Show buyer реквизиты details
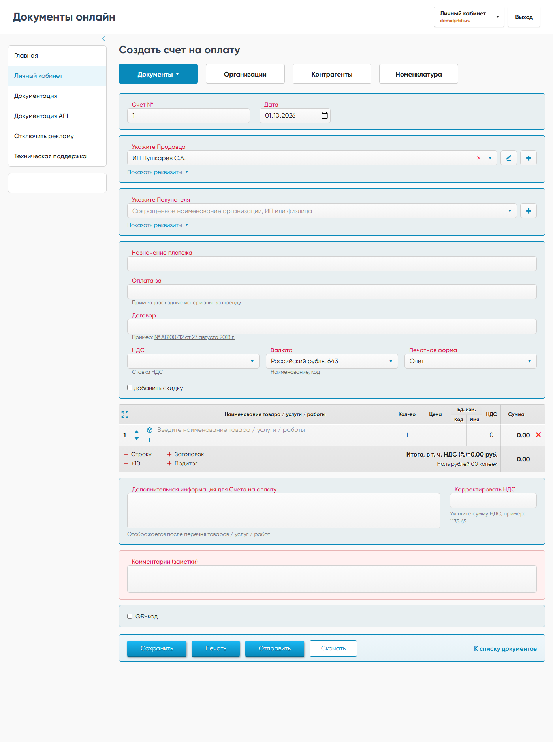 pos(158,225)
